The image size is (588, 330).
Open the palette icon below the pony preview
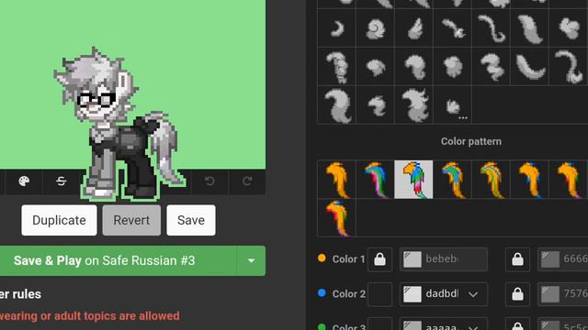(24, 181)
